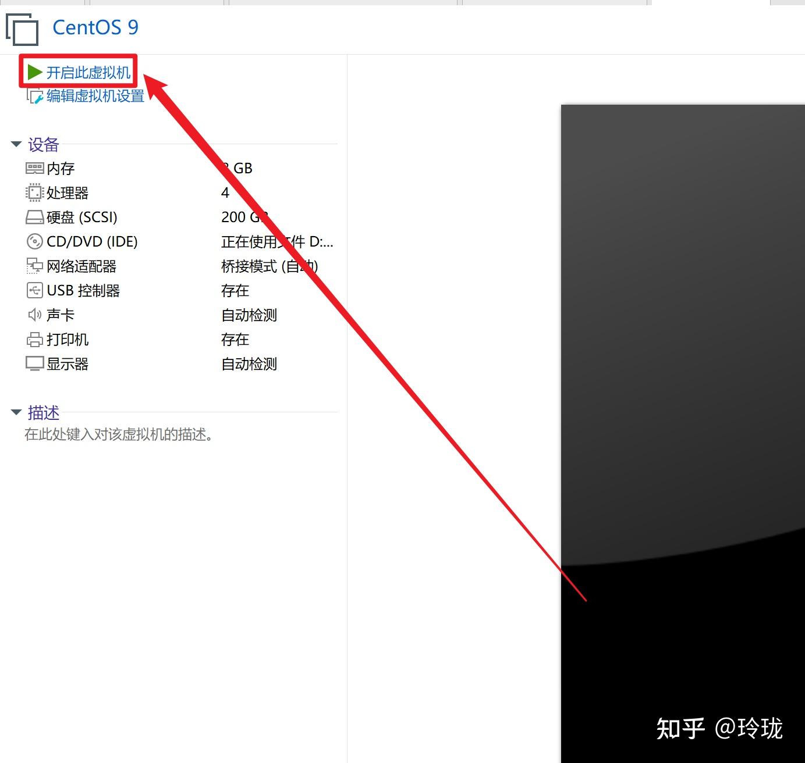Click the virtual machine description input area
Image resolution: width=805 pixels, height=763 pixels.
[119, 434]
